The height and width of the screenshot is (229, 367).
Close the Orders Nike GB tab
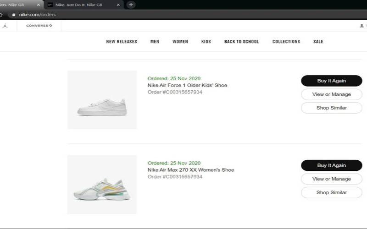(x=39, y=5)
